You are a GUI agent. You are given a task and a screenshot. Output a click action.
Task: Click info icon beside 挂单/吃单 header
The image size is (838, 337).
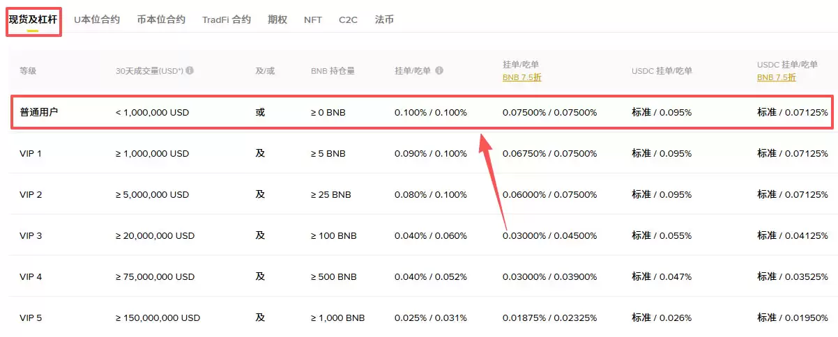[x=439, y=70]
